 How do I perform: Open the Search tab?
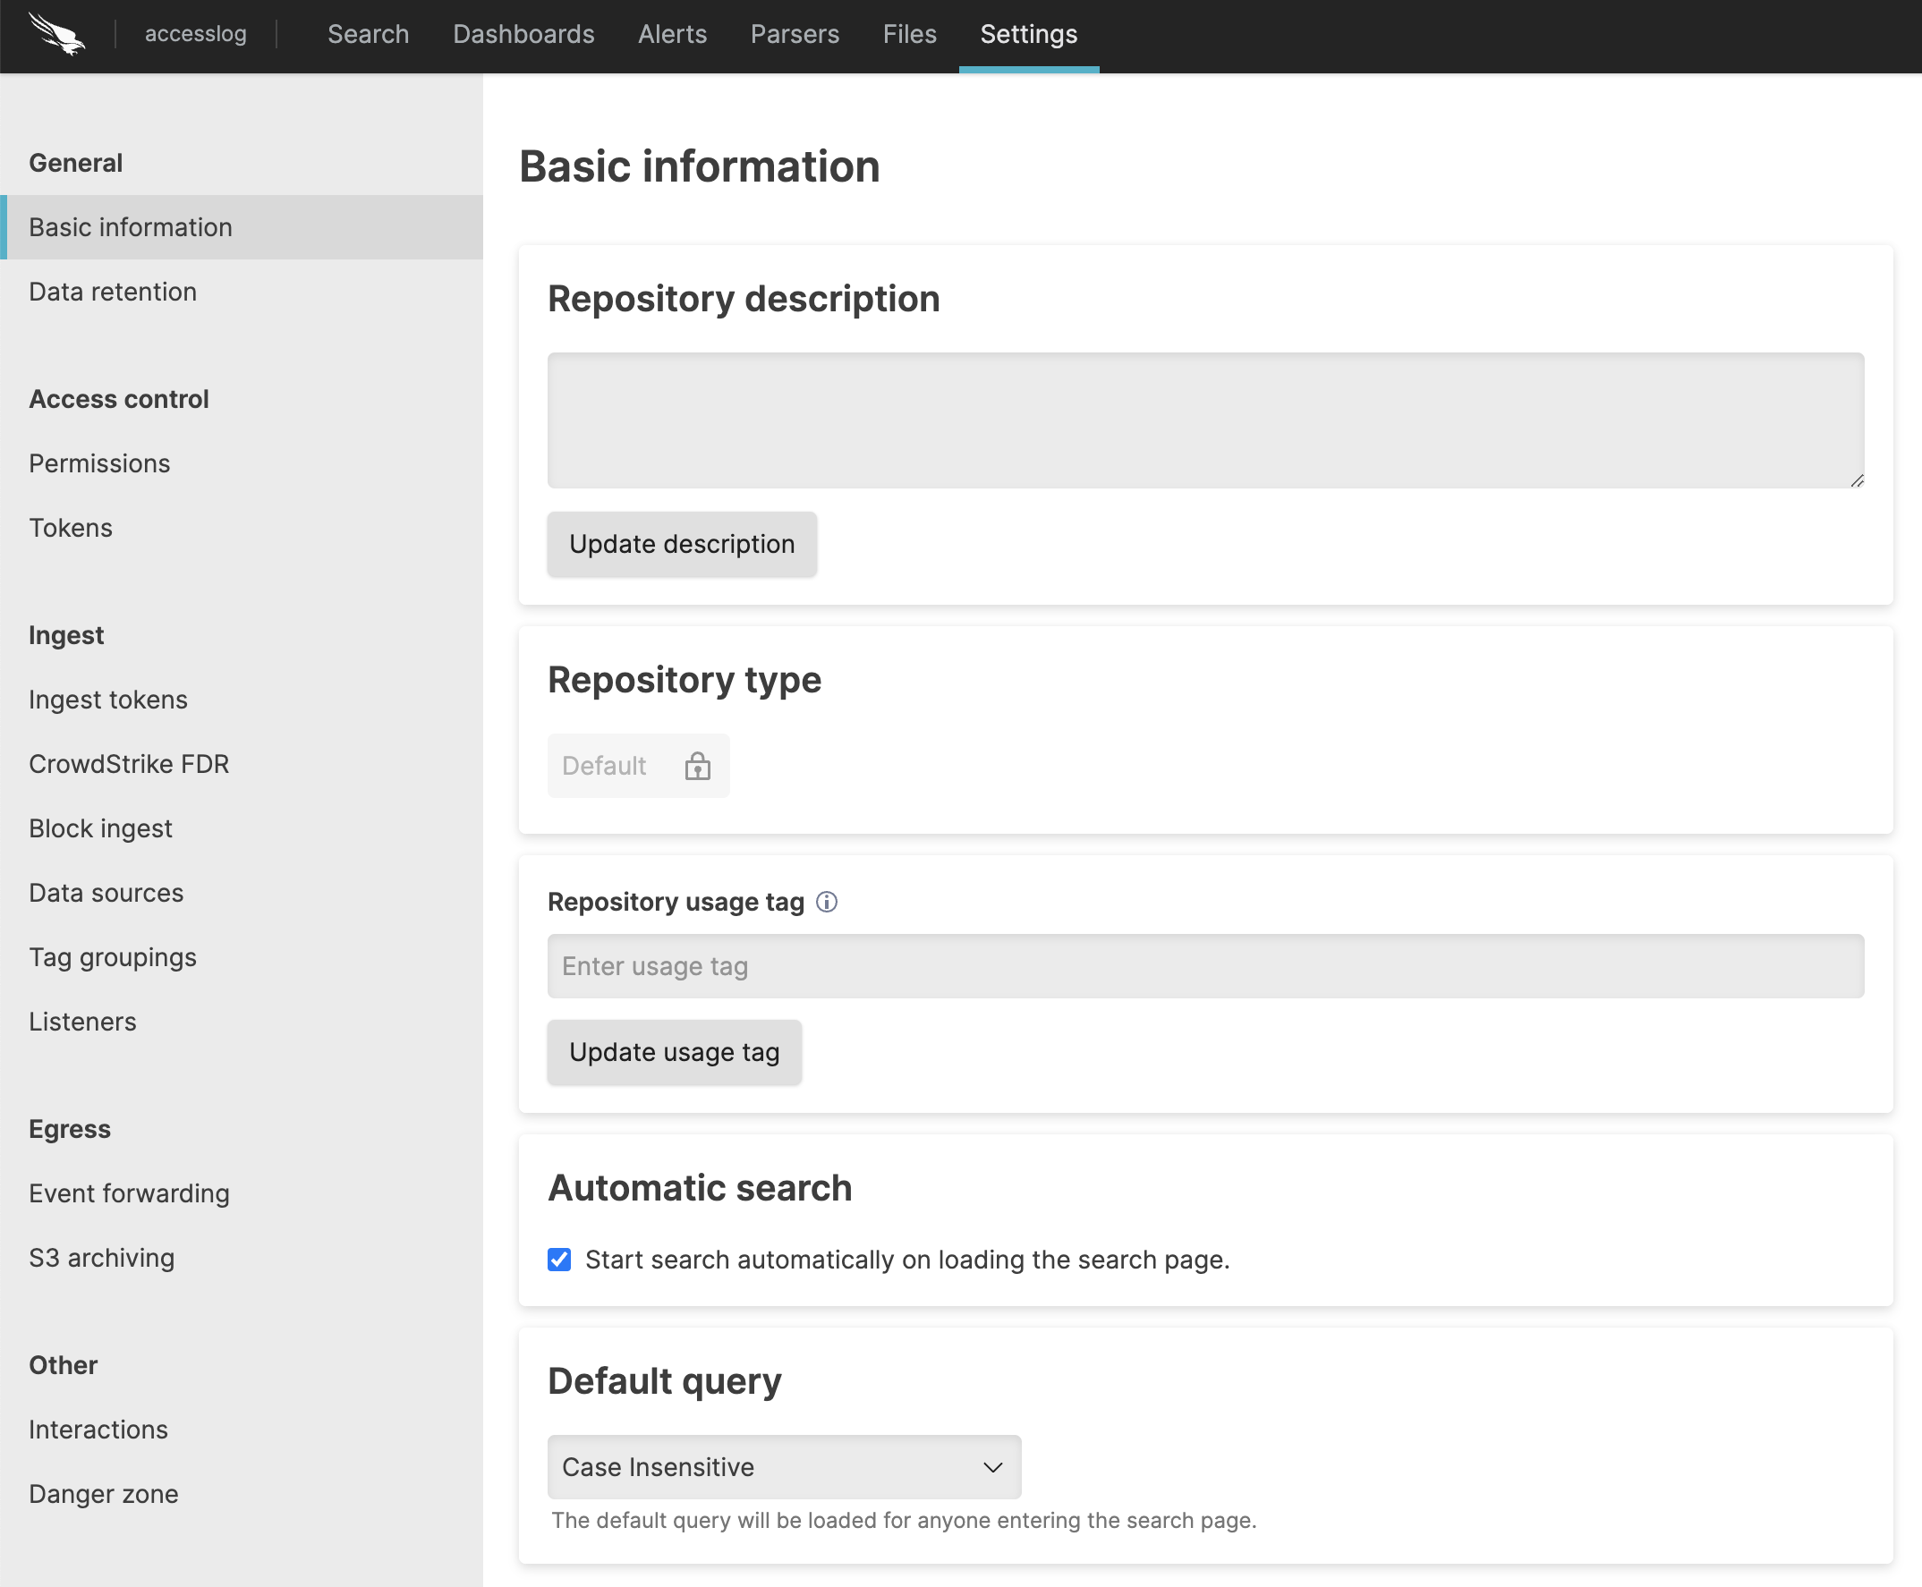coord(369,35)
